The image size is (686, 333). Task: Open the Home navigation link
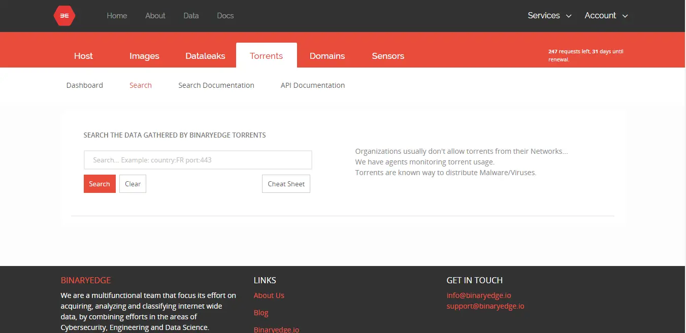[x=117, y=16]
